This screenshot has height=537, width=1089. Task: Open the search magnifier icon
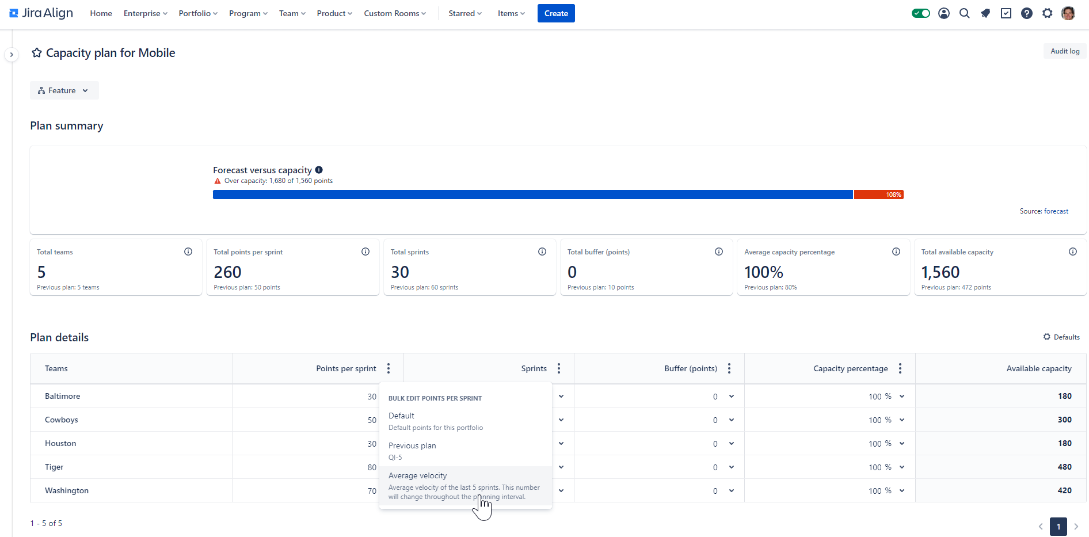pyautogui.click(x=965, y=13)
